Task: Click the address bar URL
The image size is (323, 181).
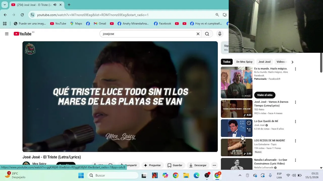Action: [93, 15]
